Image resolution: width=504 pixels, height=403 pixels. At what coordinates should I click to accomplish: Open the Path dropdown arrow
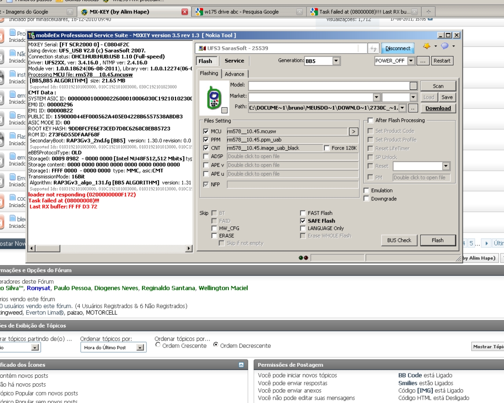click(402, 108)
